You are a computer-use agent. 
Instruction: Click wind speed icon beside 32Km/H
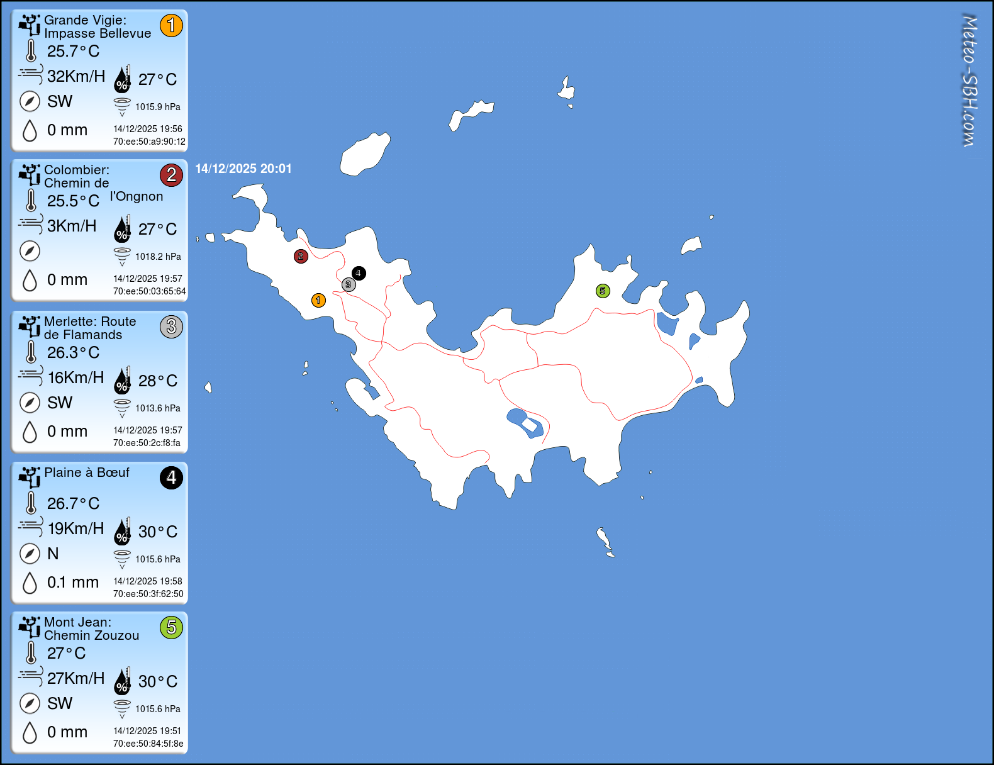[31, 75]
